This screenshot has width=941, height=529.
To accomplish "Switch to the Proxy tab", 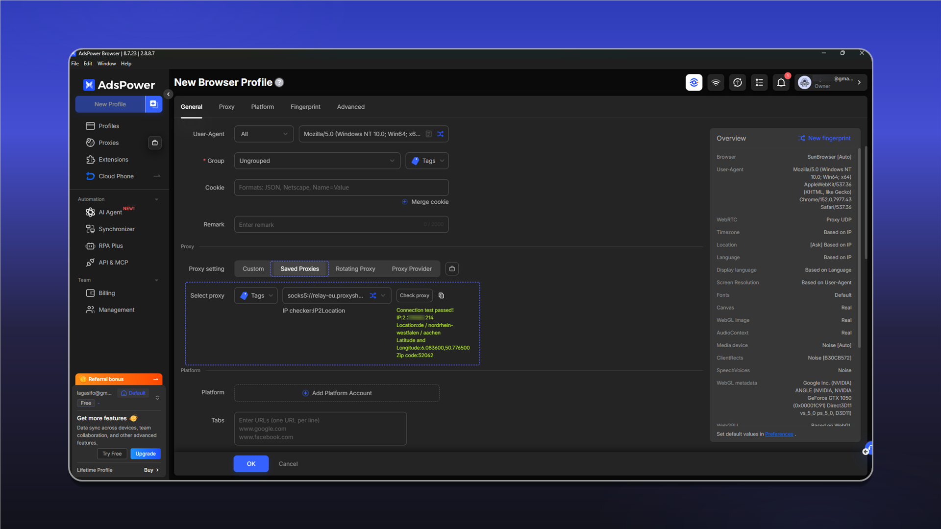I will tap(226, 107).
